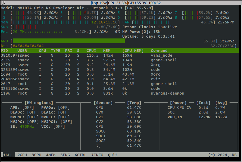Click Quit in the bottom bar
The width and height of the screenshot is (242, 162).
pyautogui.click(x=113, y=155)
